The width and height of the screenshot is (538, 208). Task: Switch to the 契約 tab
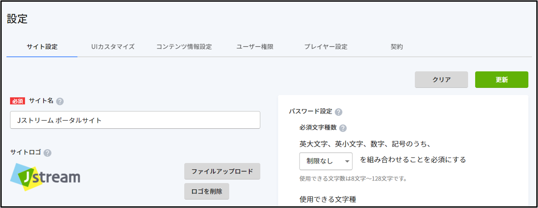click(x=397, y=47)
